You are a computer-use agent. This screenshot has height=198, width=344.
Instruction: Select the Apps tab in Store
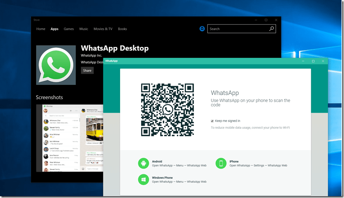point(54,29)
